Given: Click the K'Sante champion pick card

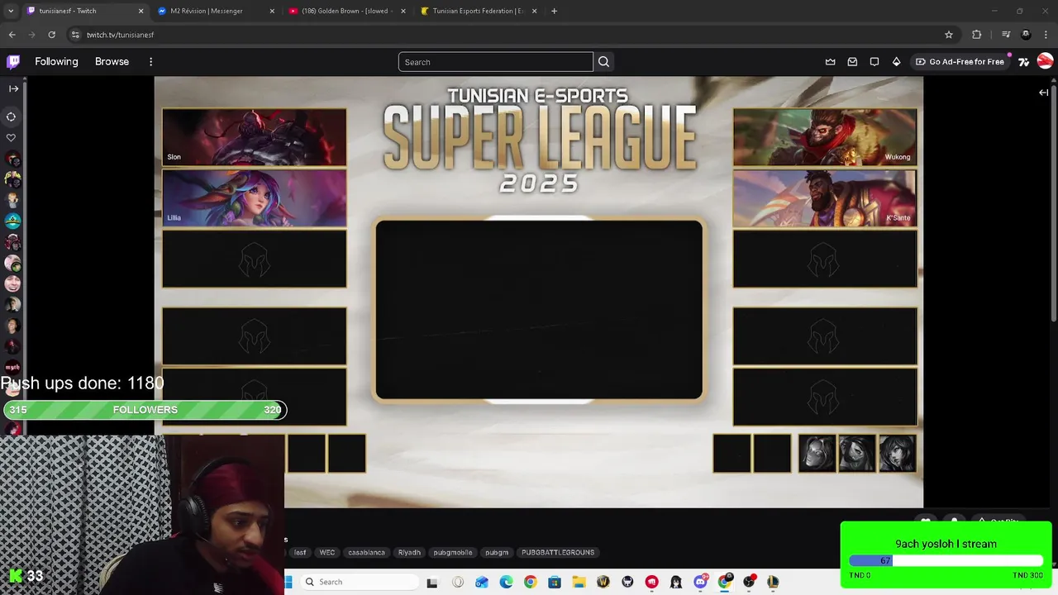Looking at the screenshot, I should coord(825,198).
